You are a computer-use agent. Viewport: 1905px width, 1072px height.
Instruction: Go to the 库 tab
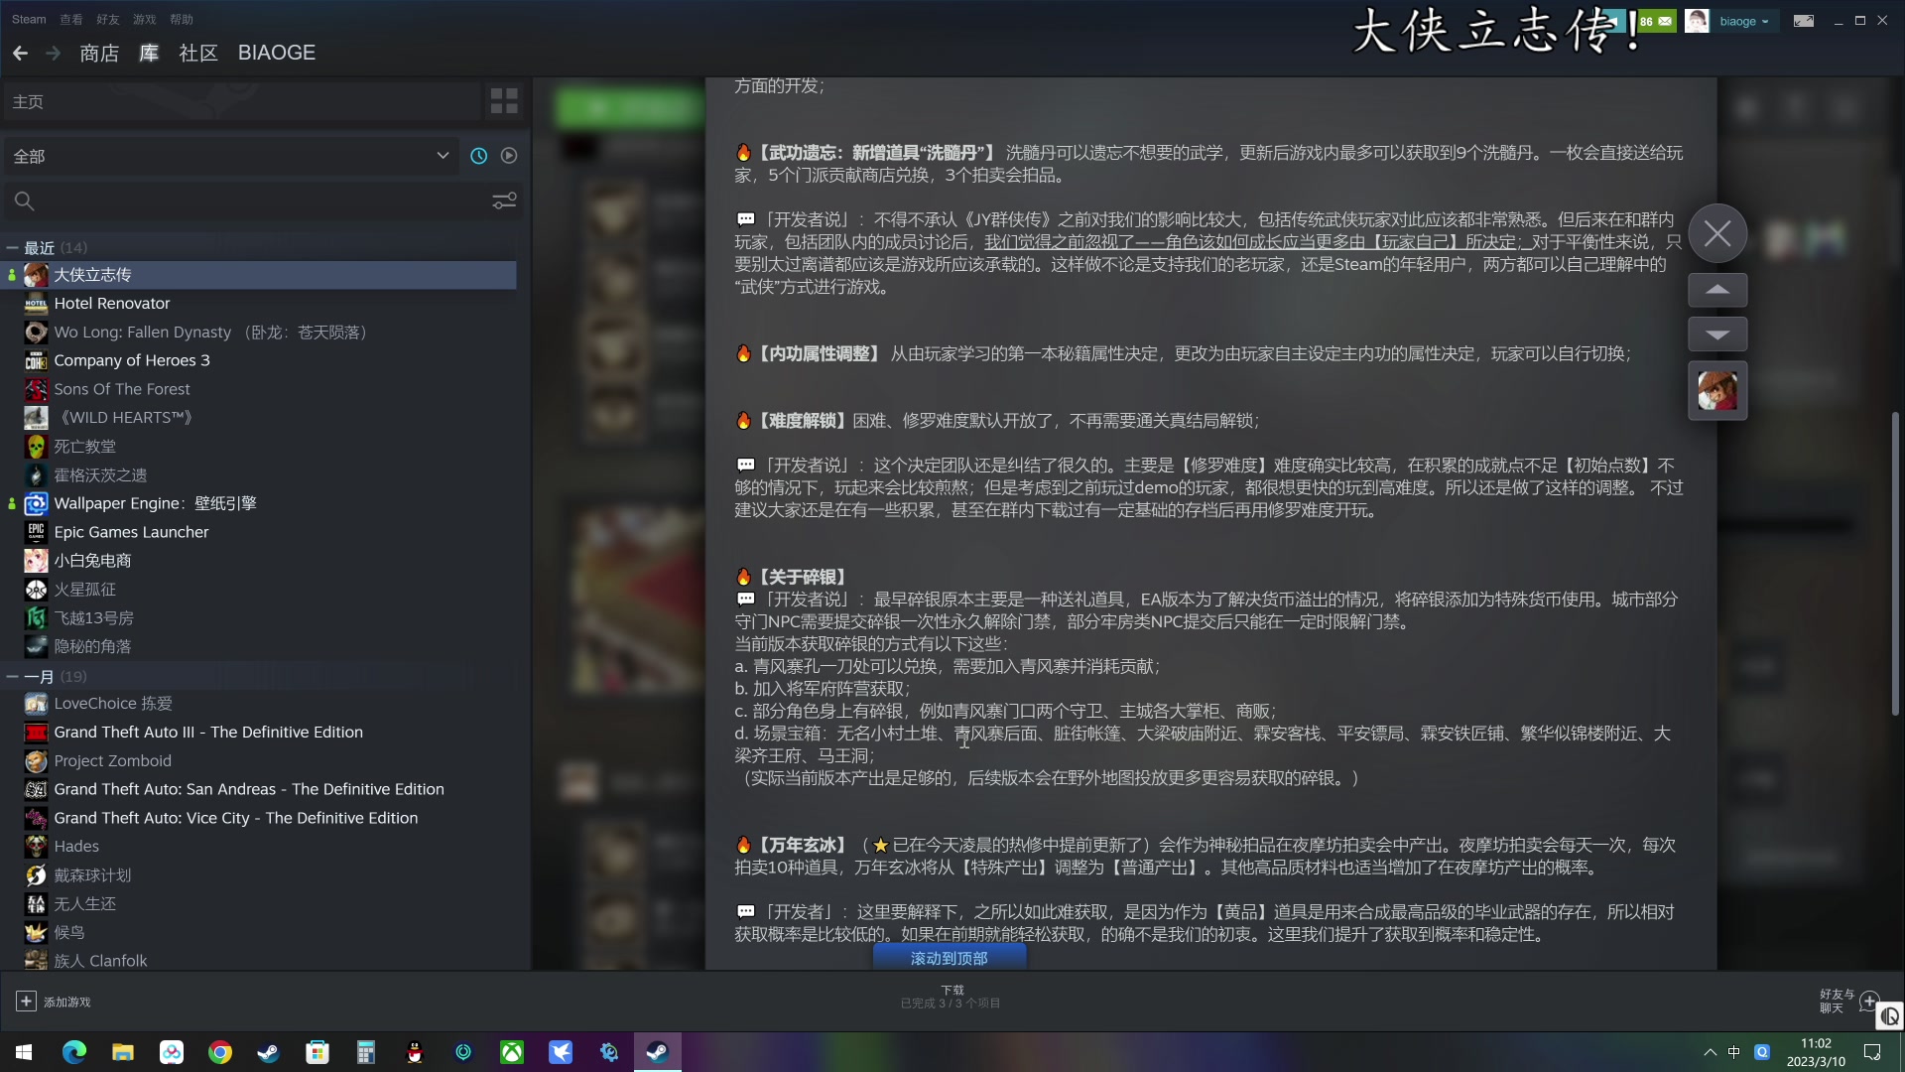pos(149,53)
